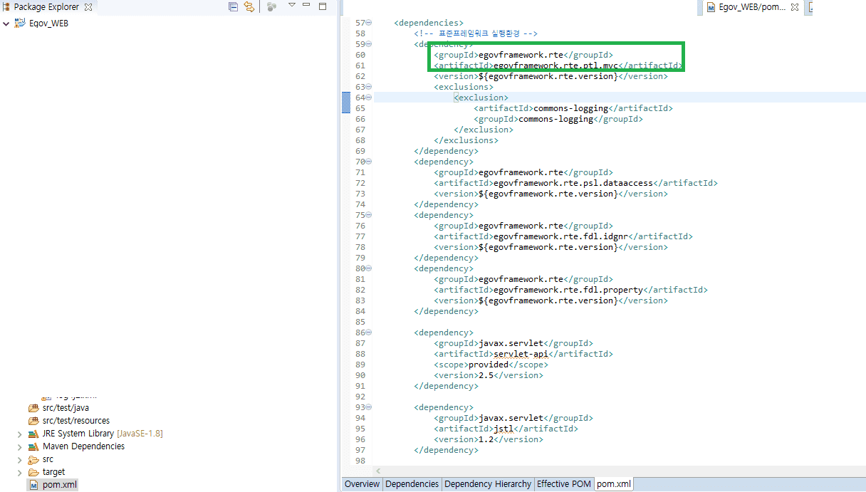Select the Package Explorer tab
The width and height of the screenshot is (866, 492).
(47, 7)
